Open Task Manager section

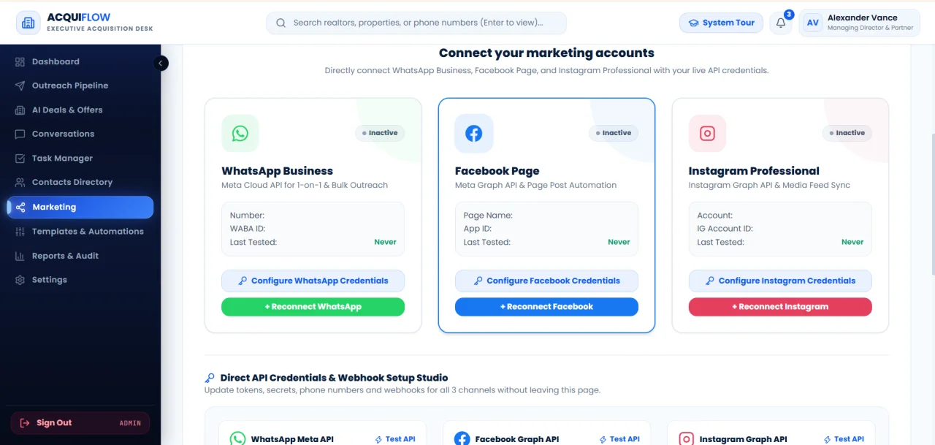pyautogui.click(x=80, y=159)
